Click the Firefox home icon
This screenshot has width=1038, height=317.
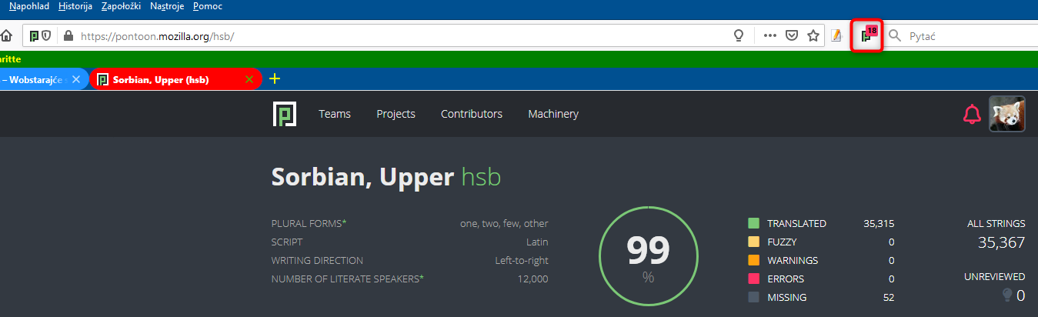(6, 35)
